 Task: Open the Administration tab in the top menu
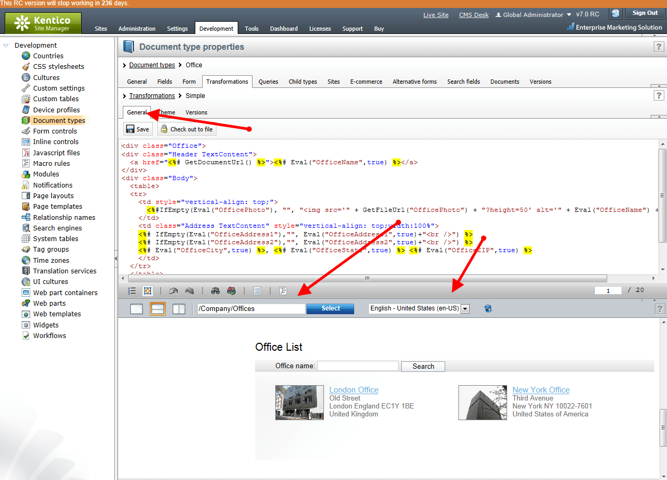(x=137, y=29)
